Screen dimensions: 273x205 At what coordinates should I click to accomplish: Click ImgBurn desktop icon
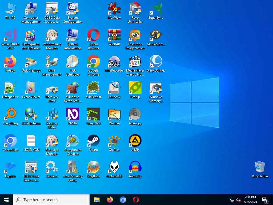[x=94, y=169]
